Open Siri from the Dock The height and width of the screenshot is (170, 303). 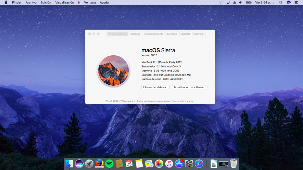(x=79, y=164)
